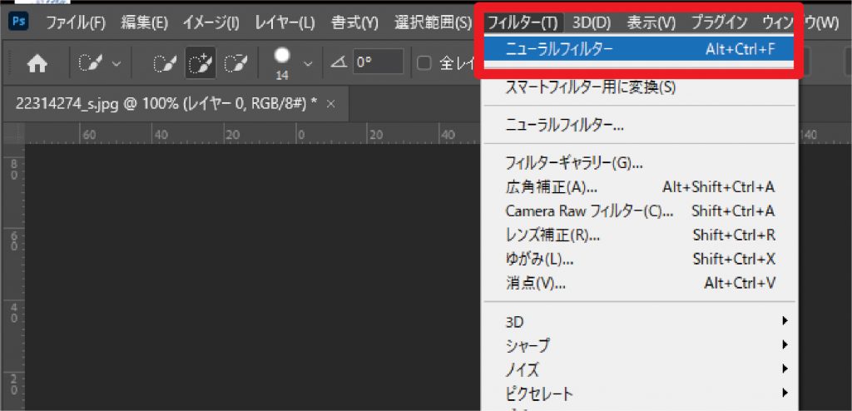
Task: Open the 3D(D) menu
Action: tap(592, 22)
